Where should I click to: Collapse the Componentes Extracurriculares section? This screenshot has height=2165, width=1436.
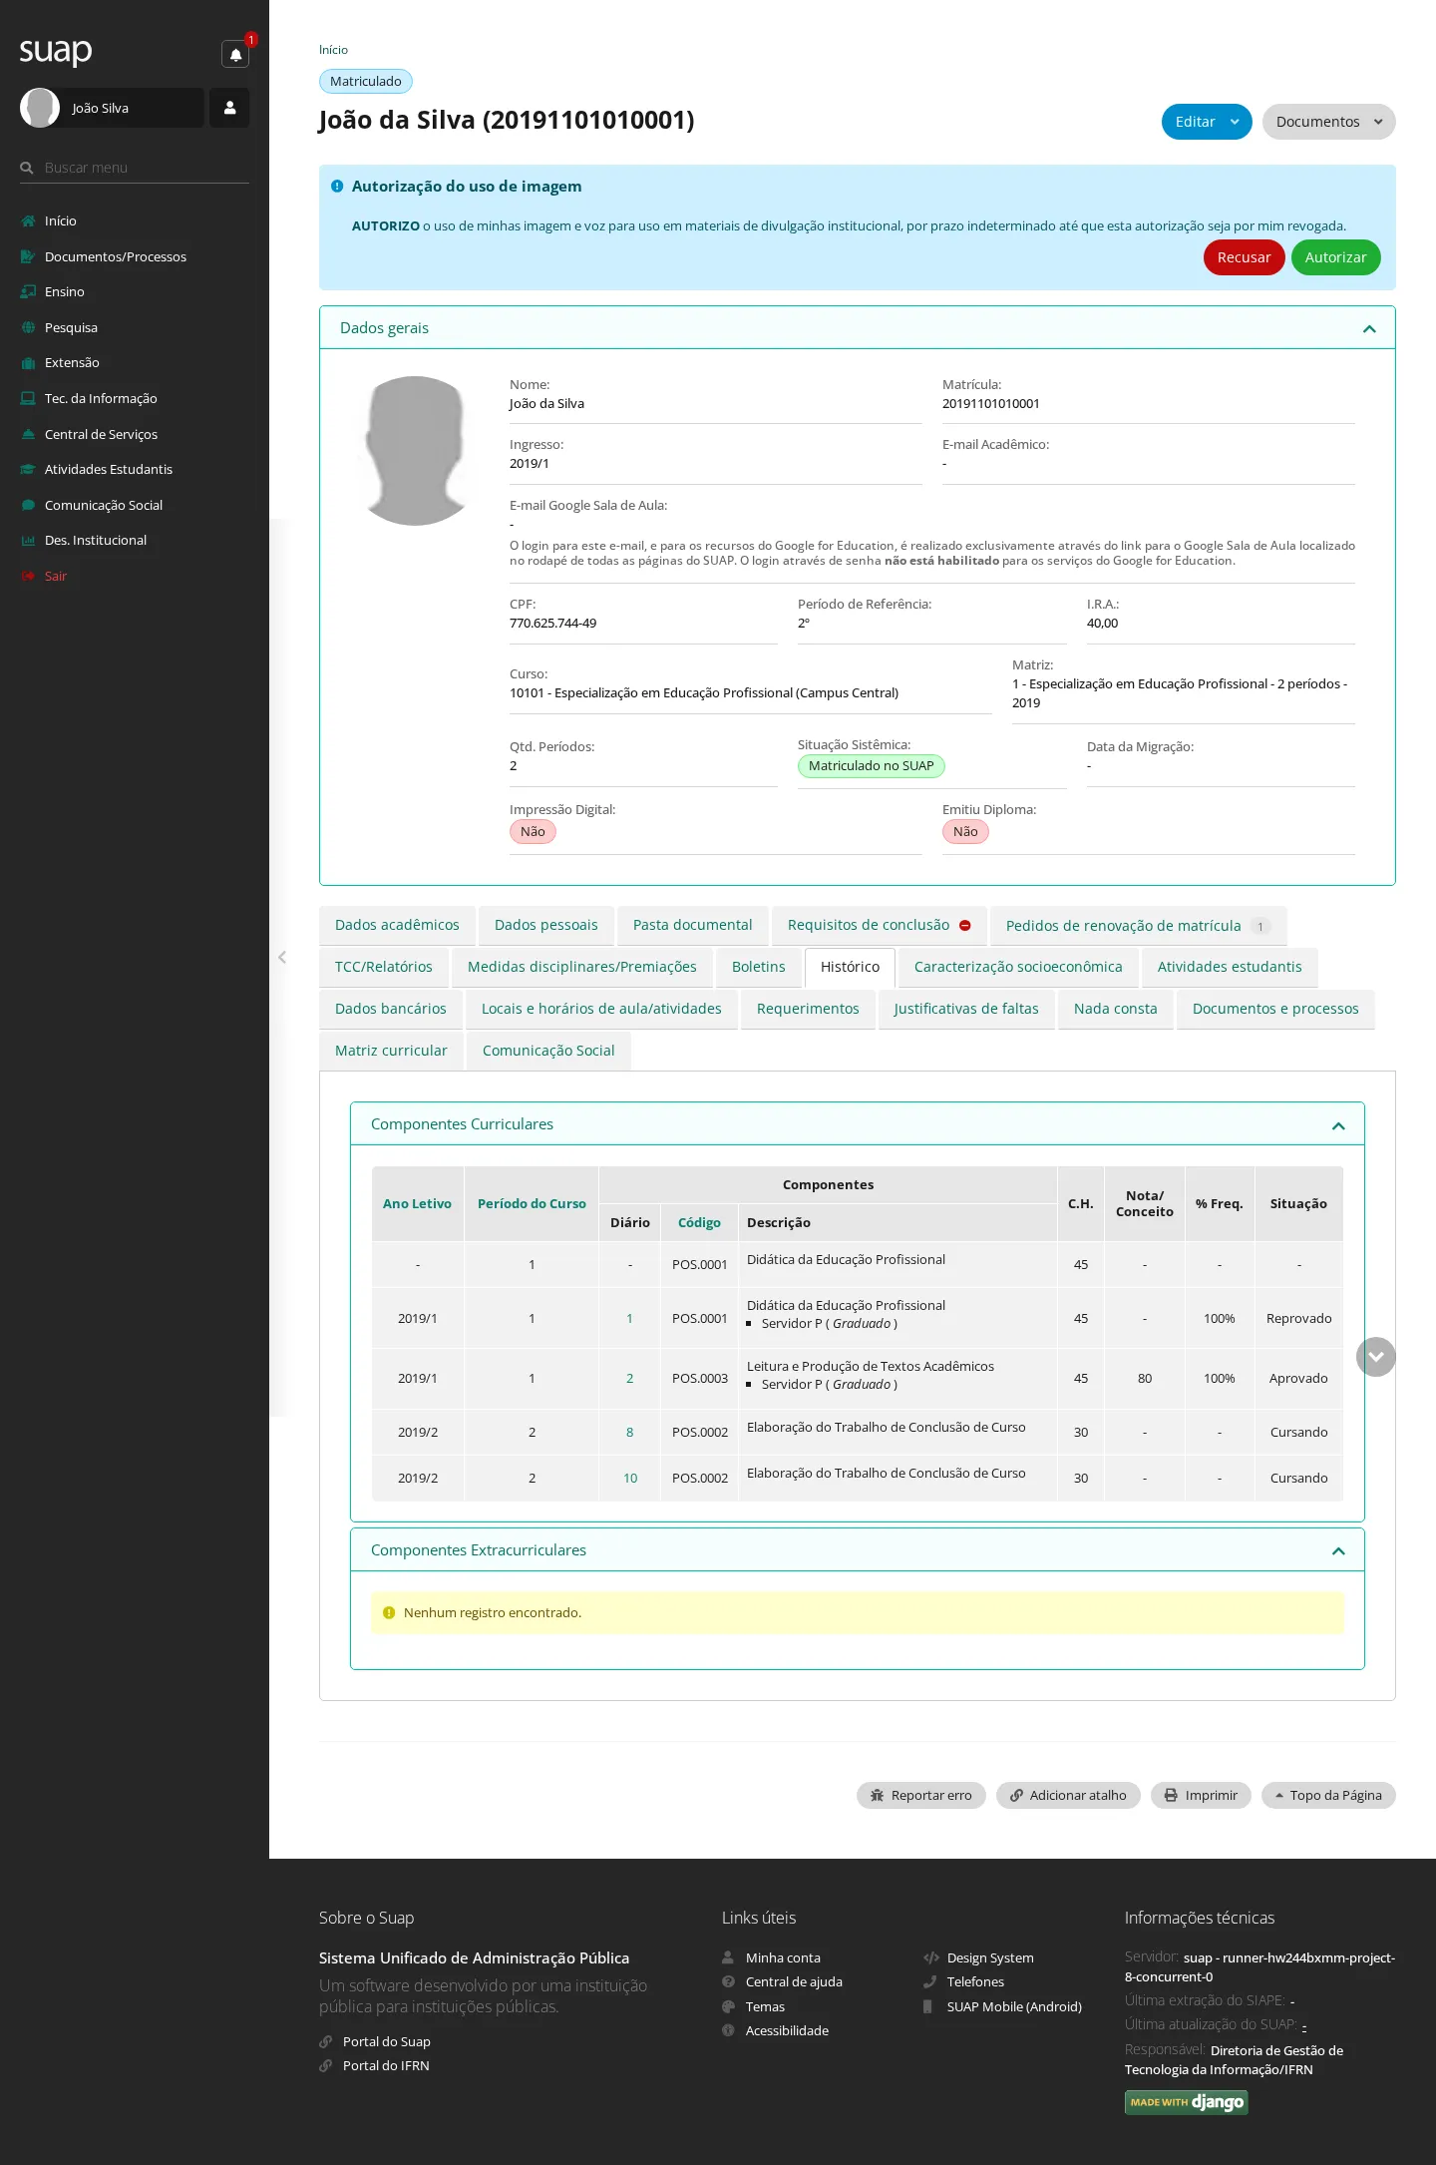(1338, 1550)
